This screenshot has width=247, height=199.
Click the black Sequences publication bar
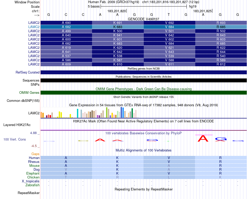[144, 80]
